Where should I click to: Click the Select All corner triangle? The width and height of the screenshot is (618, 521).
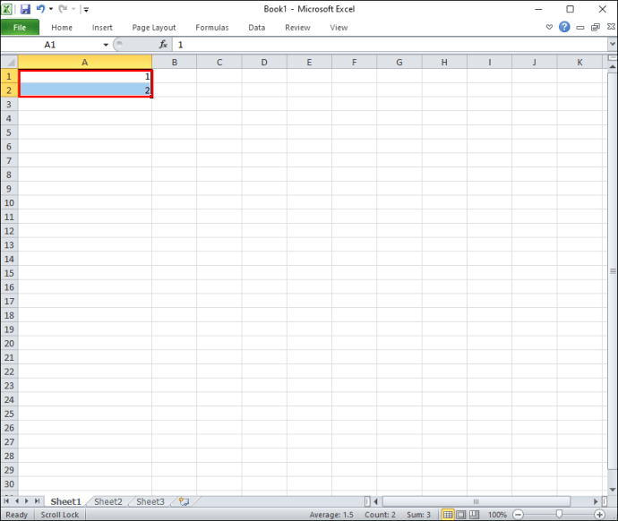(10, 63)
